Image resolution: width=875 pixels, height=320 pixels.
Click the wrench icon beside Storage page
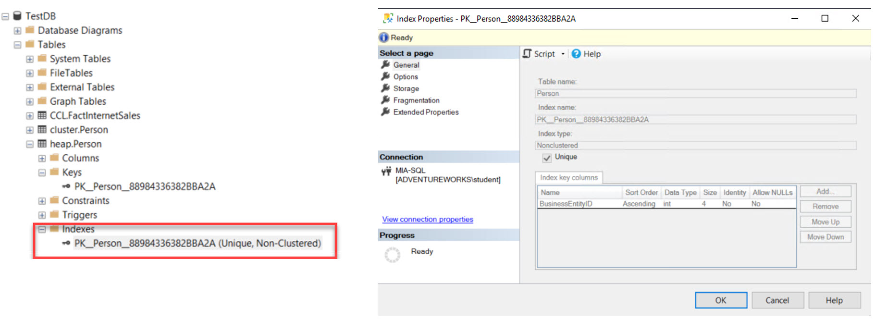[385, 88]
